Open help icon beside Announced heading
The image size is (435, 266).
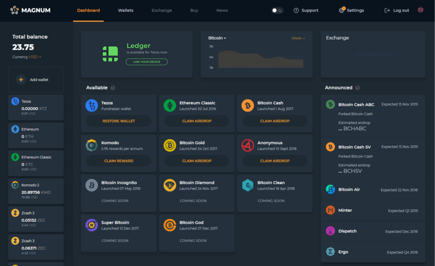[x=357, y=88]
